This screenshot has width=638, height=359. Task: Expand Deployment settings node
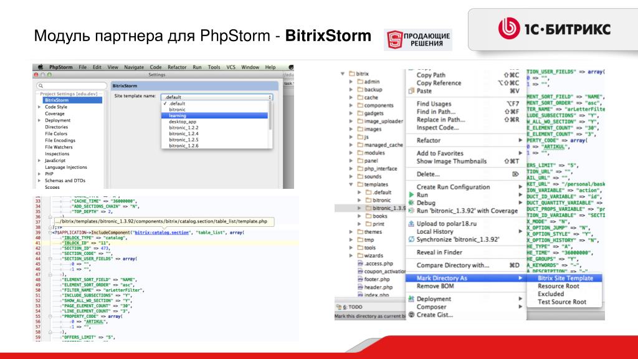(39, 120)
